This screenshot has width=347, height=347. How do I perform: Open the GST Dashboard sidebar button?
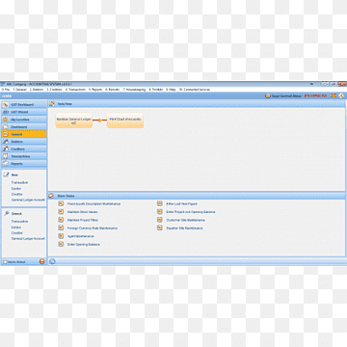click(x=24, y=105)
